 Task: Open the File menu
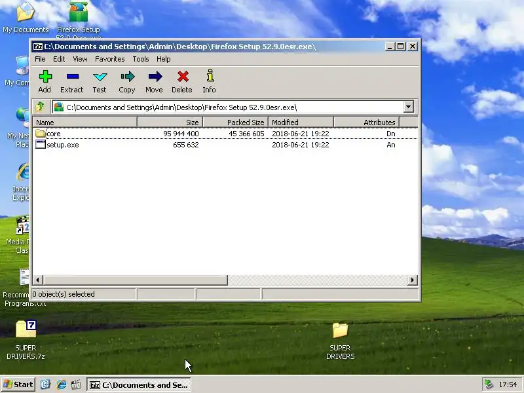click(40, 59)
